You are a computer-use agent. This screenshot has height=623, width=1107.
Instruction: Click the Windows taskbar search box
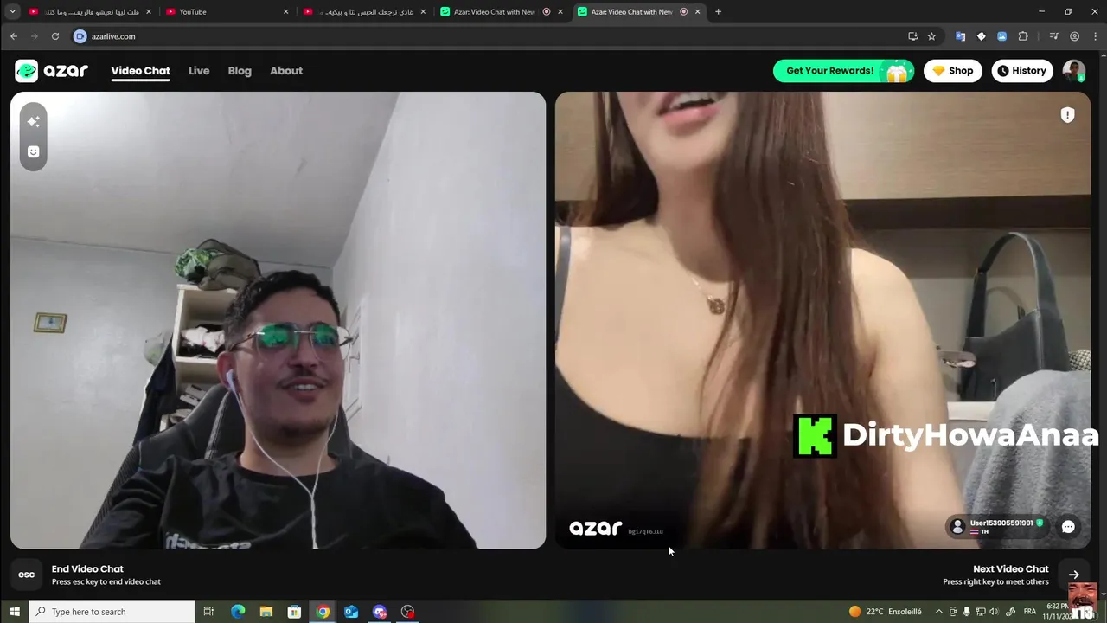click(x=112, y=612)
